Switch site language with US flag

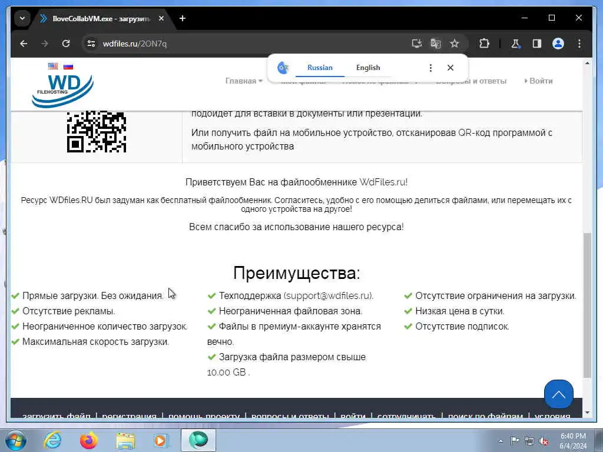pyautogui.click(x=53, y=66)
